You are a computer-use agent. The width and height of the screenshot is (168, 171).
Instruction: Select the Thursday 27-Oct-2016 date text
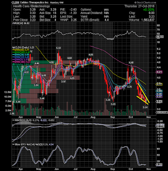139,6
